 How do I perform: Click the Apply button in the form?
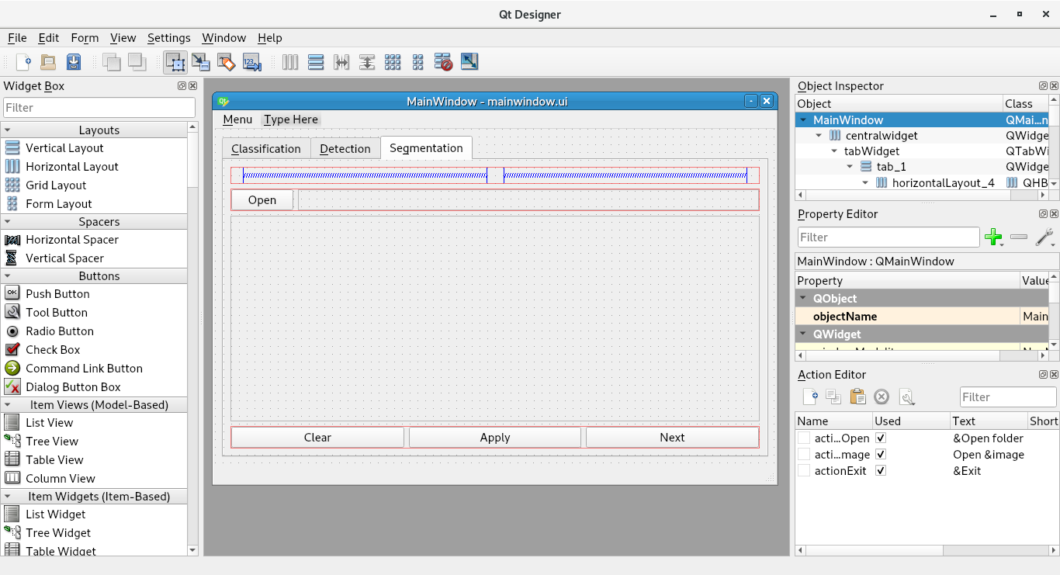[494, 438]
